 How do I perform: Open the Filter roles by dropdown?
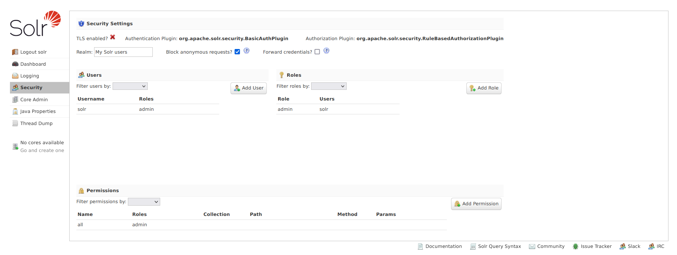point(329,86)
